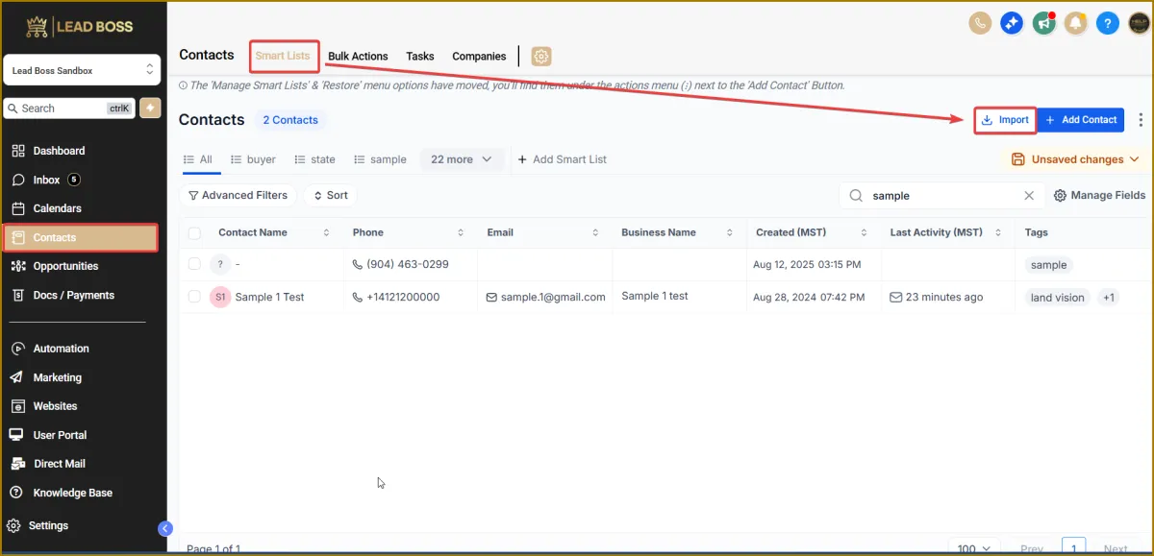Sort by the Created (MST) column arrows
Image resolution: width=1154 pixels, height=556 pixels.
864,232
